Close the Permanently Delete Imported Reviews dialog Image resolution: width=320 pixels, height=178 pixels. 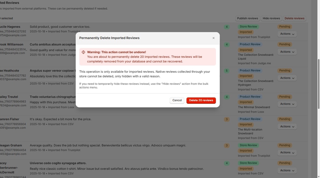click(213, 38)
